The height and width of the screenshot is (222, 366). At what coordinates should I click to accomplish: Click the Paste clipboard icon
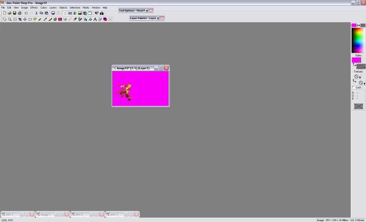pyautogui.click(x=47, y=13)
